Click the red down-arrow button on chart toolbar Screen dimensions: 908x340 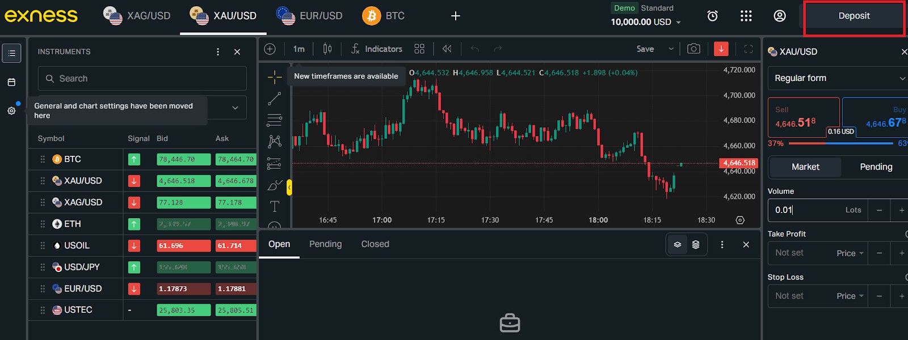click(721, 49)
